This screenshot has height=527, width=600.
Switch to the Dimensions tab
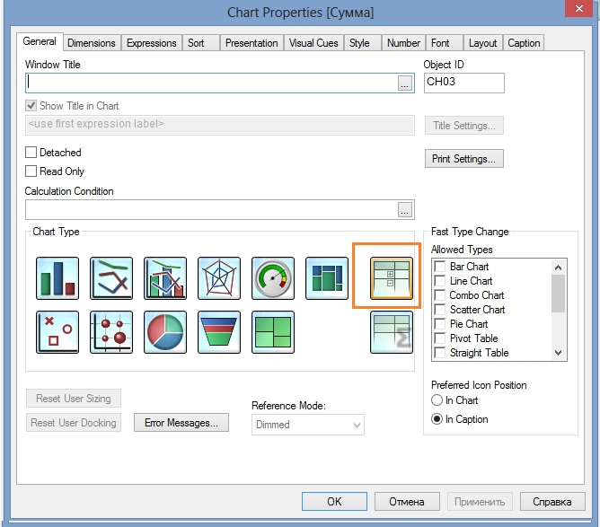[x=92, y=43]
